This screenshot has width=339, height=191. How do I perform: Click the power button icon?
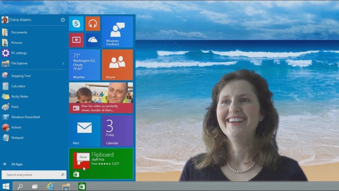coord(63,20)
